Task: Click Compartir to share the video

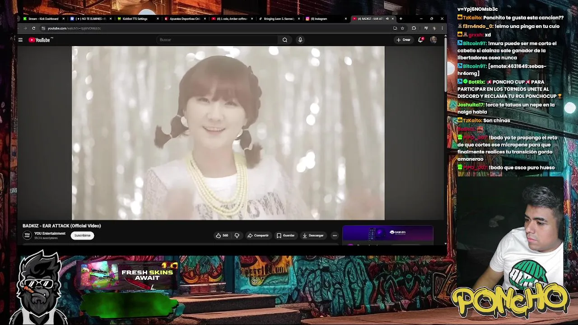Action: click(258, 235)
